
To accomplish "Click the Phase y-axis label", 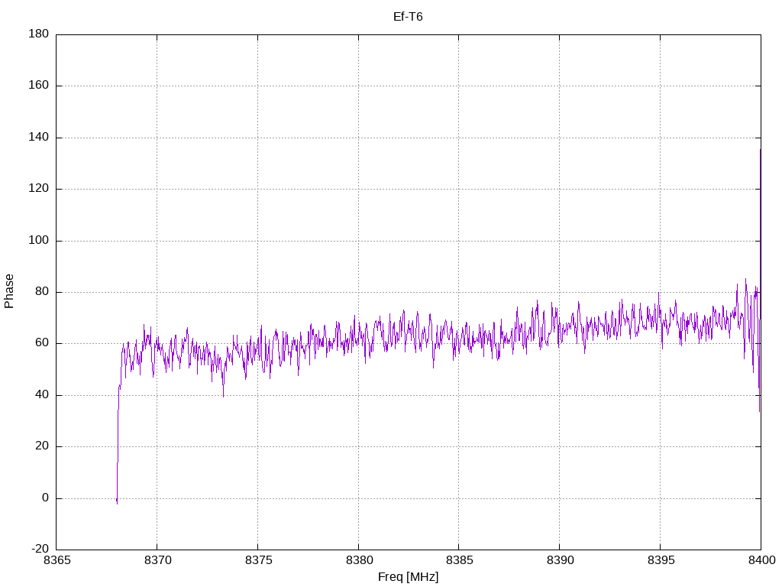I will (9, 291).
